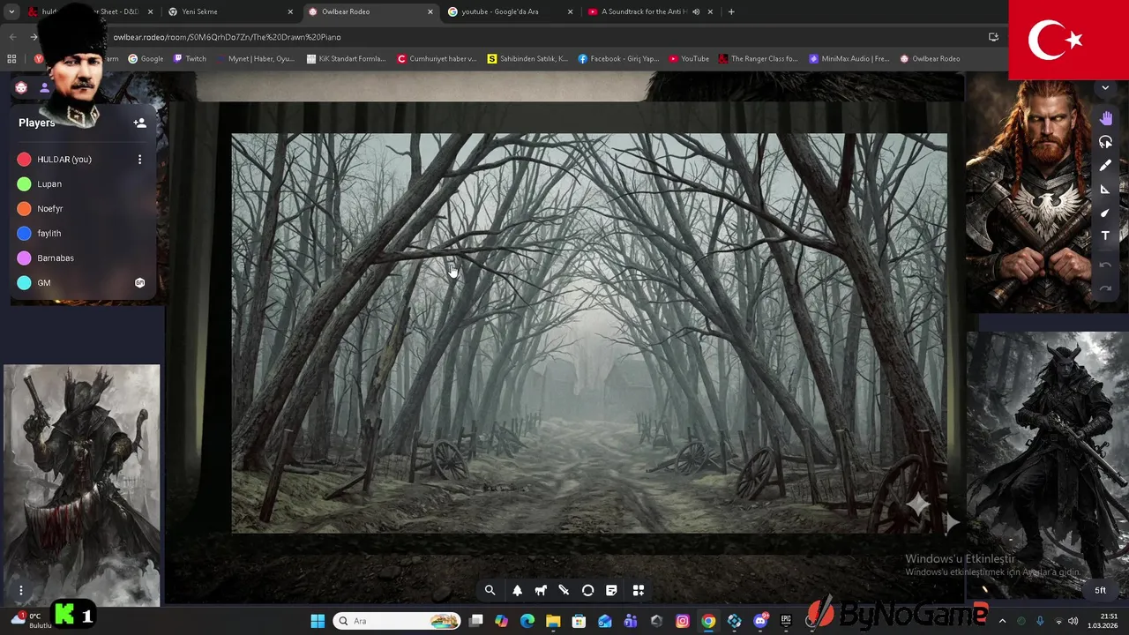This screenshot has width=1129, height=635.
Task: Click the add extension grid-plus icon
Action: click(x=639, y=591)
